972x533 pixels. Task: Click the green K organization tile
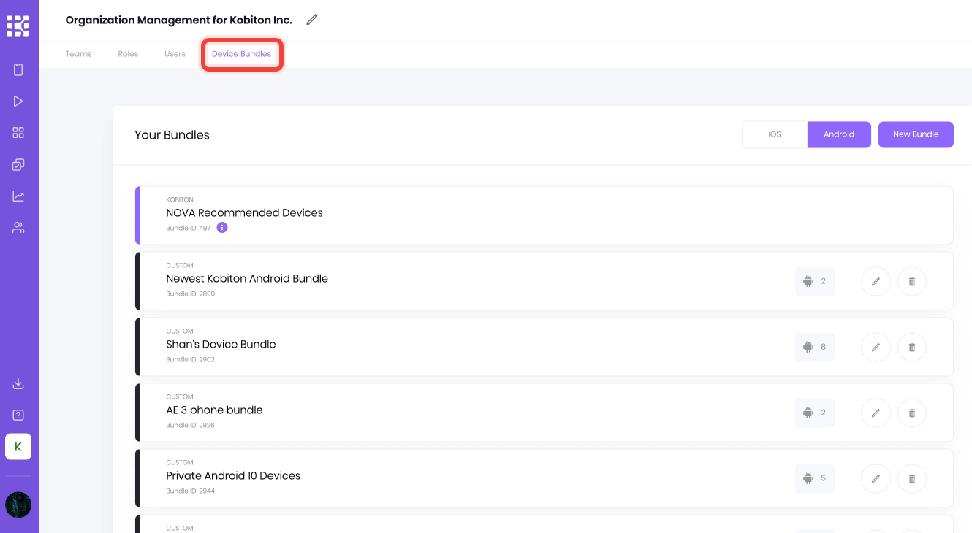18,447
